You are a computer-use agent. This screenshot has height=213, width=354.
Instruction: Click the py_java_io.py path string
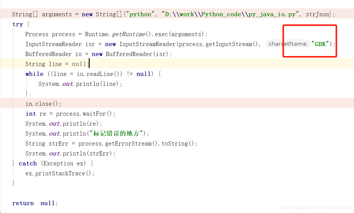pyautogui.click(x=230, y=14)
